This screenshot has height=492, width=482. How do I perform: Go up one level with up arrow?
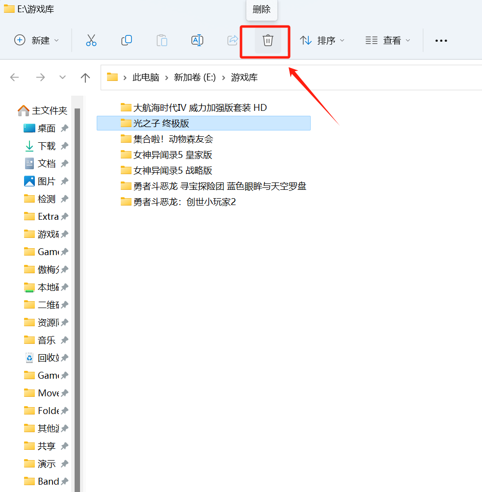[x=85, y=78]
